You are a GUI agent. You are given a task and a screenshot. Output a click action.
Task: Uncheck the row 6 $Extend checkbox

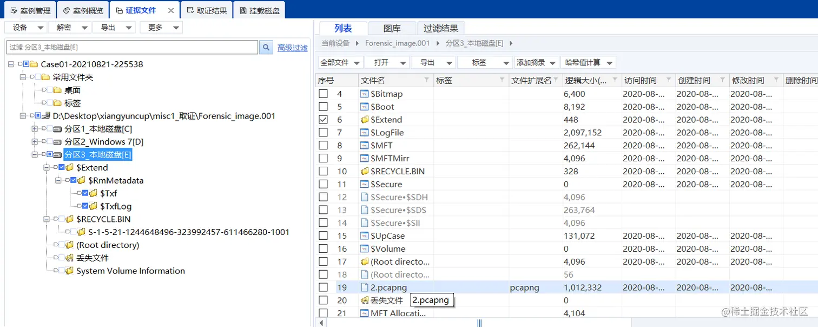[323, 120]
